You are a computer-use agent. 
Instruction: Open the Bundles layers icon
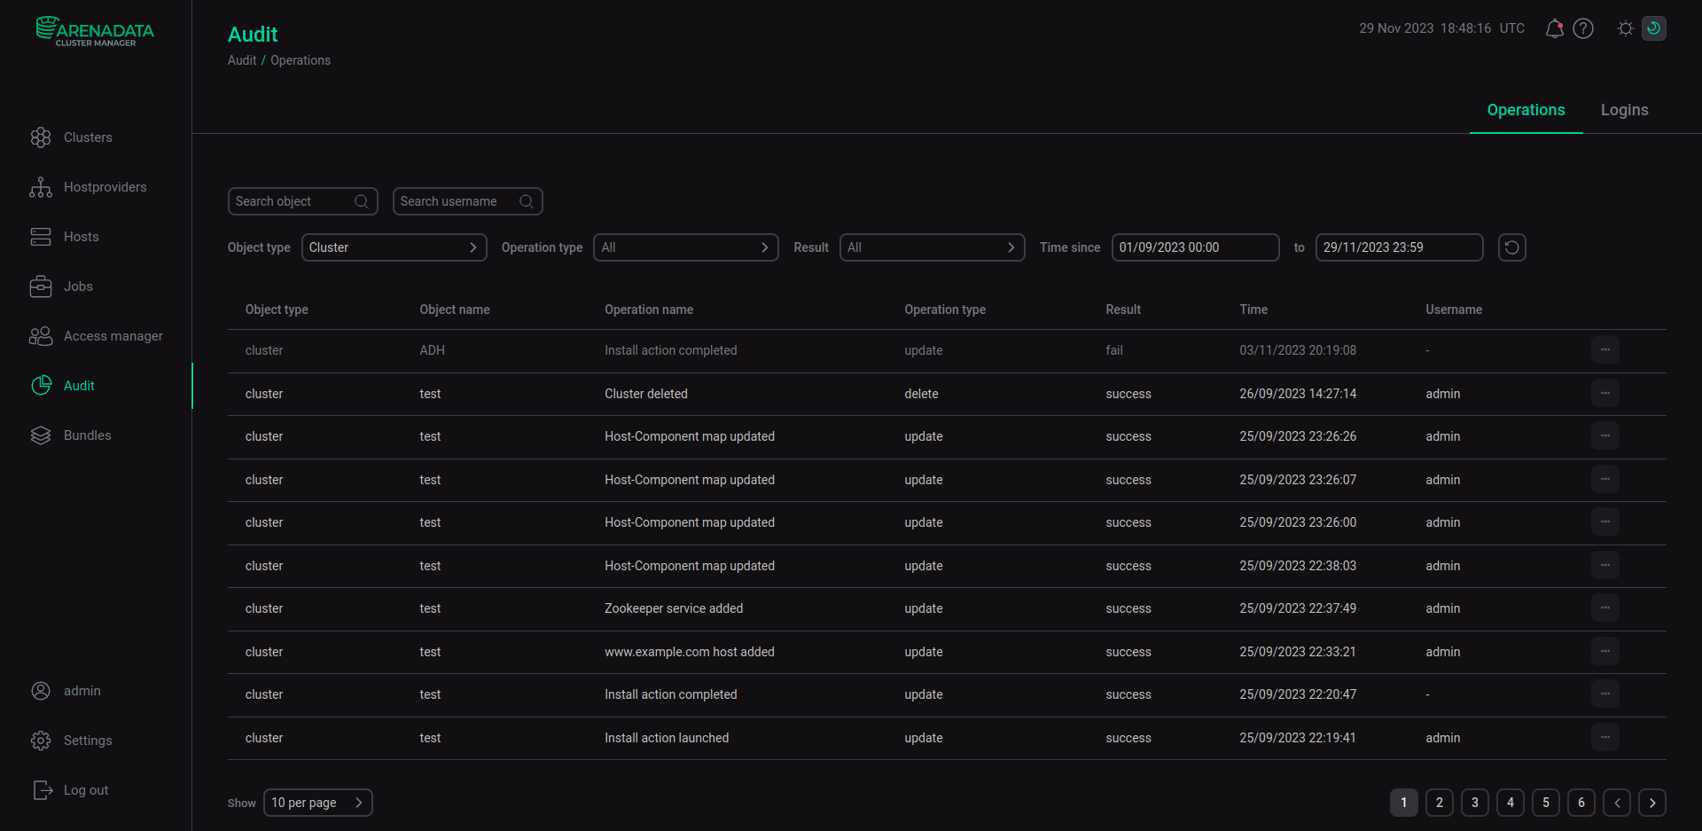41,435
